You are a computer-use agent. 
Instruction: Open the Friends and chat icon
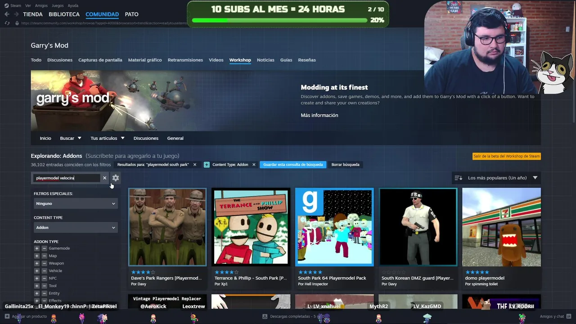coord(568,316)
